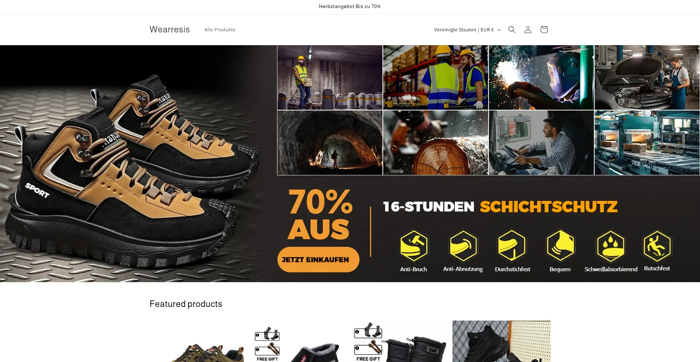700x362 pixels.
Task: Click the Rutschfest slipping-person icon
Action: pyautogui.click(x=657, y=246)
